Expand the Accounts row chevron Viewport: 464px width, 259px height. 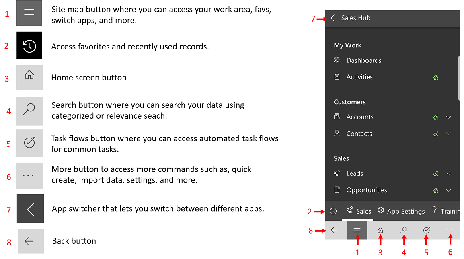coord(449,117)
